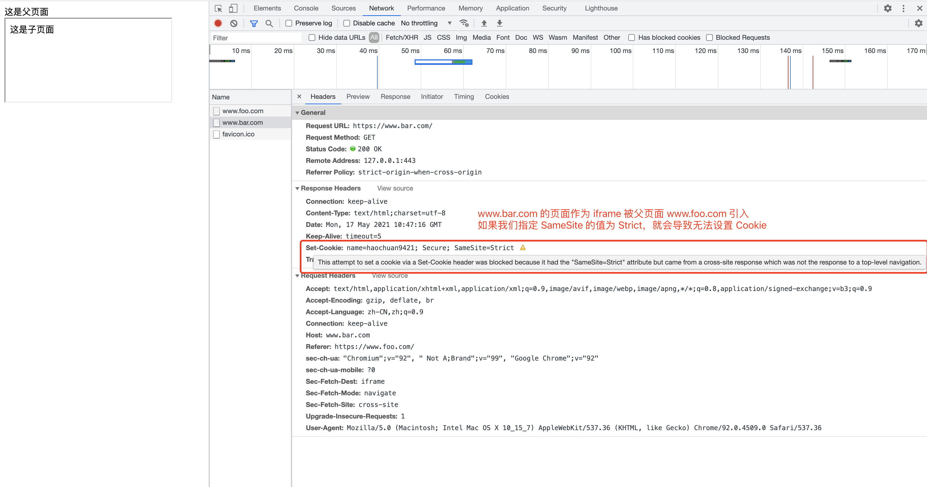
Task: Open the Memory tab
Action: tap(470, 8)
